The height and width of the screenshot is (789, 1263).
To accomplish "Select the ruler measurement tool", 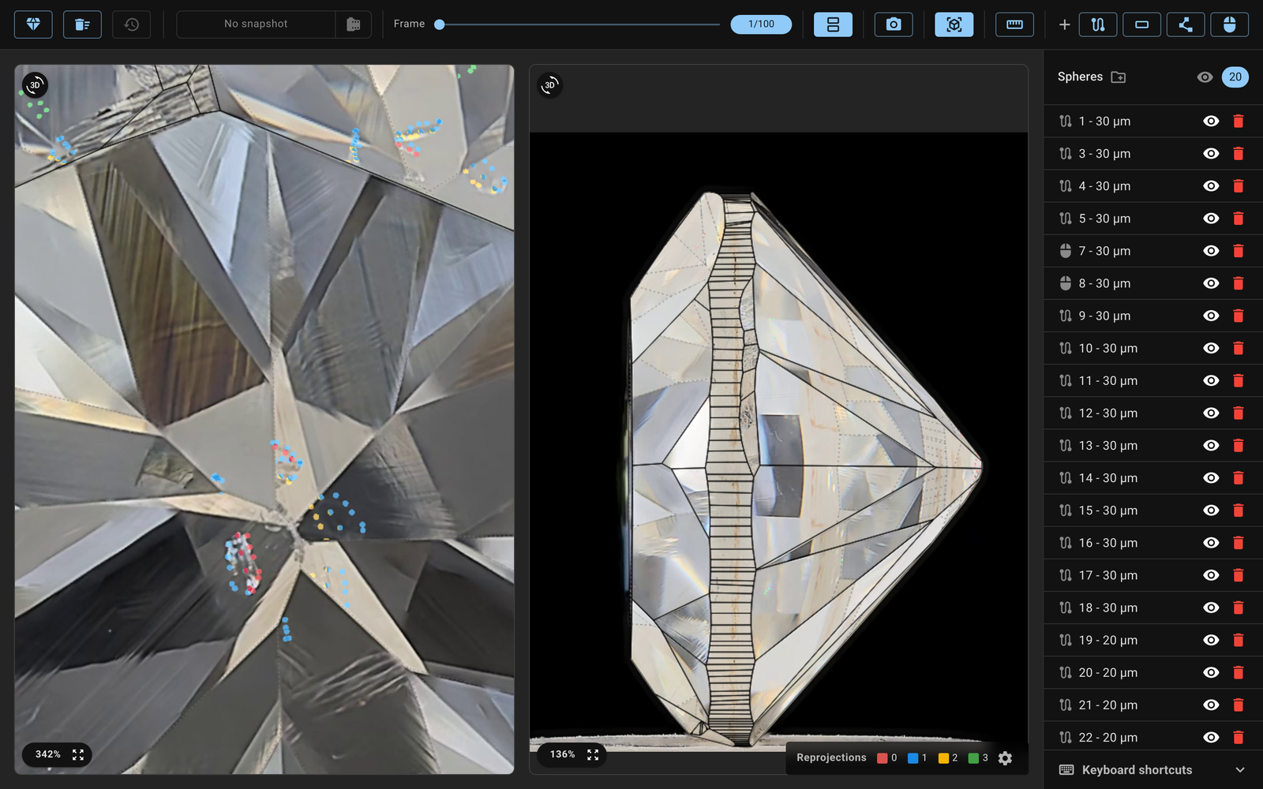I will click(1014, 24).
